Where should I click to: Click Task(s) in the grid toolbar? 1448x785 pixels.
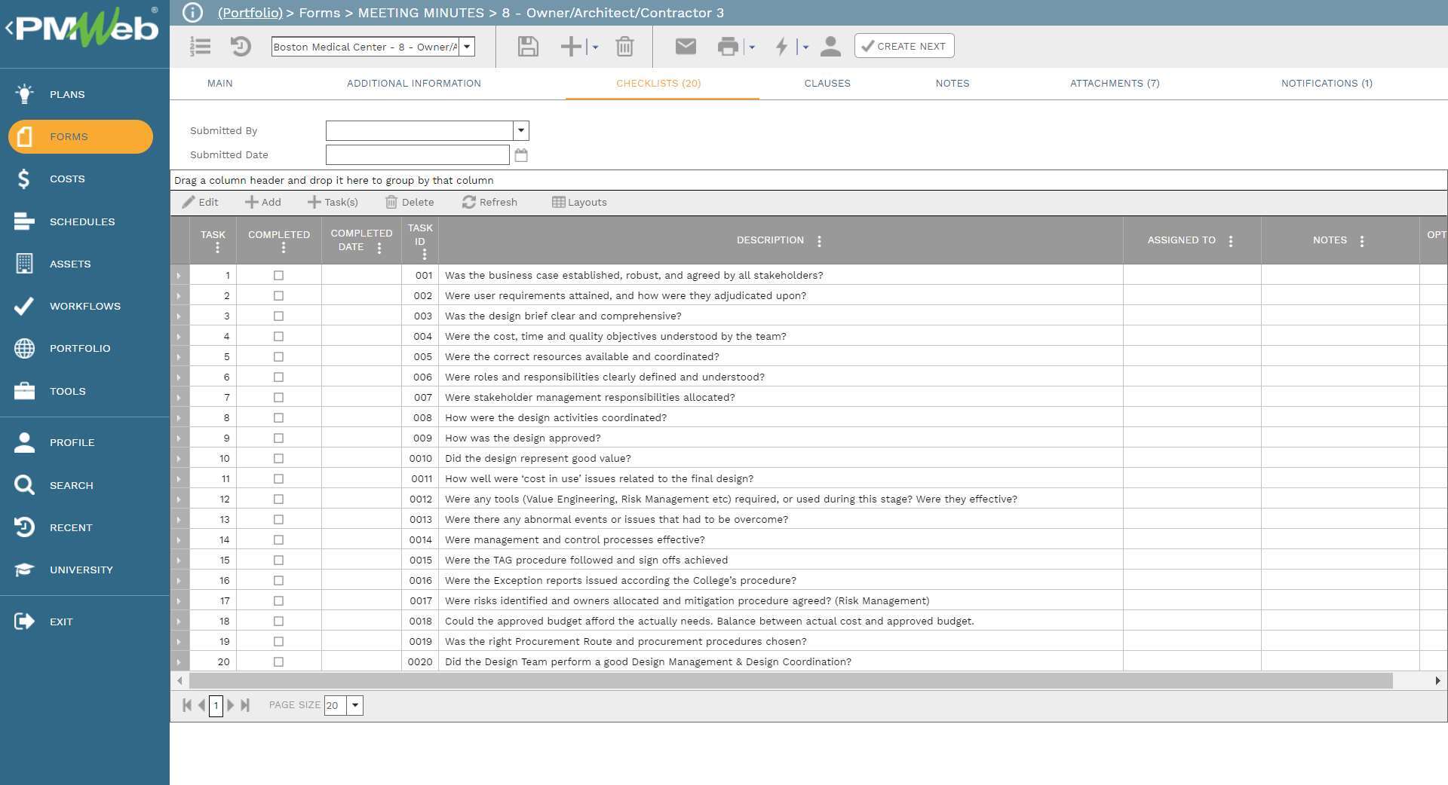coord(333,203)
